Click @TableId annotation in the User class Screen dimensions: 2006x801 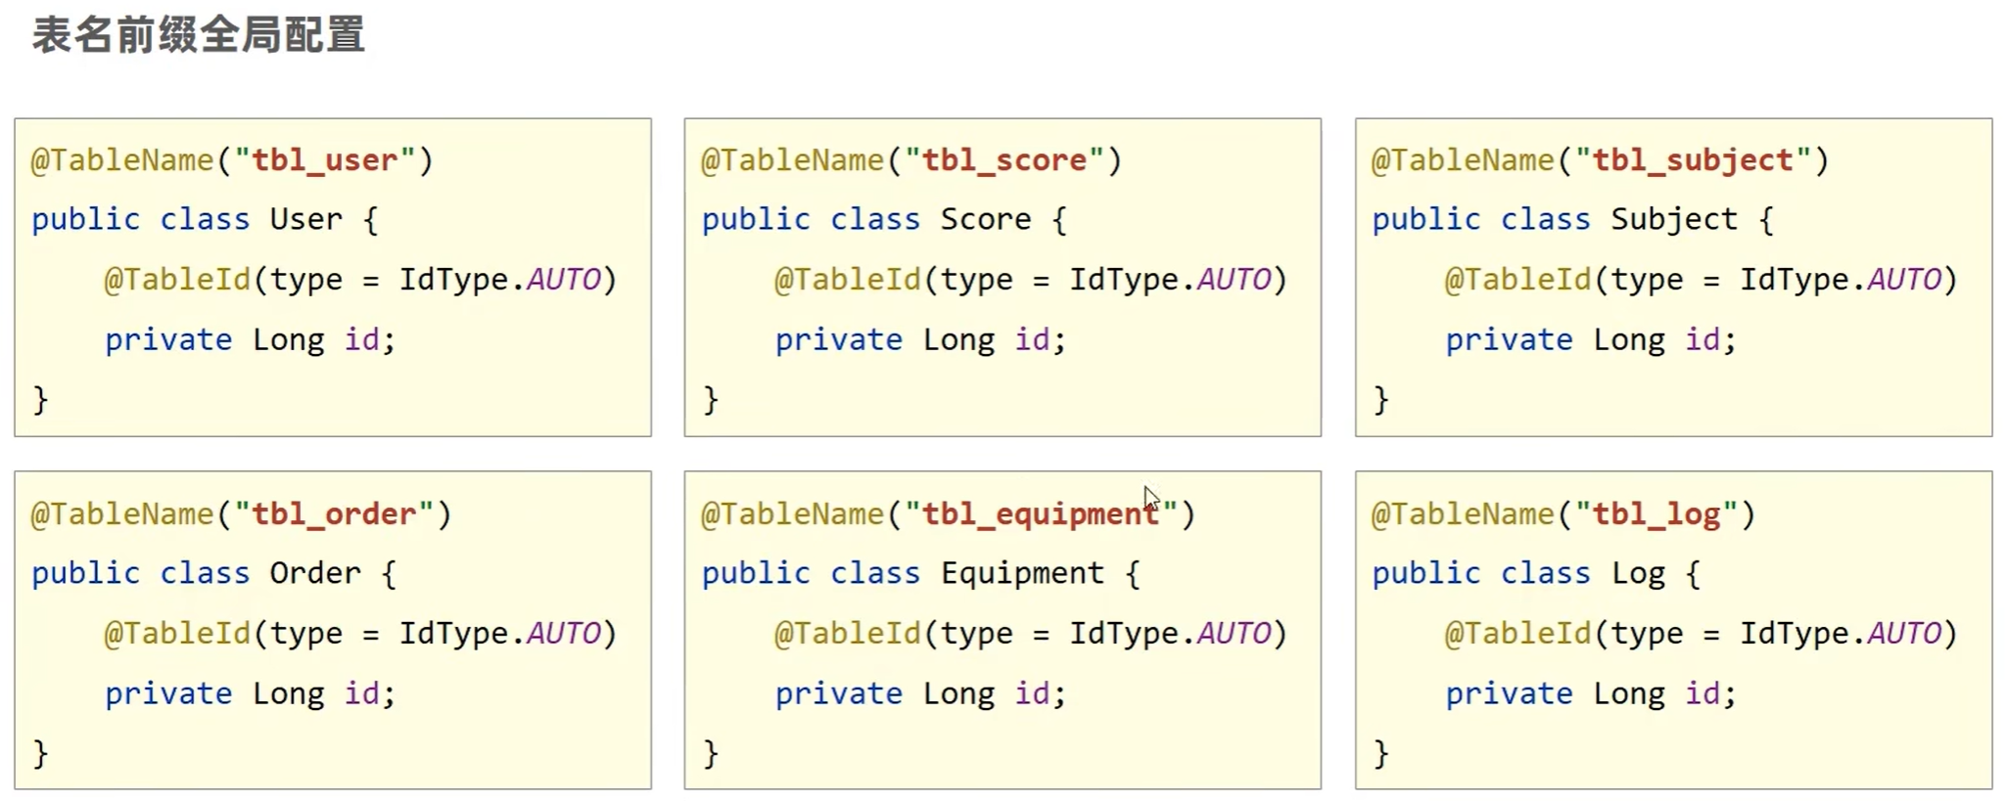pyautogui.click(x=177, y=280)
